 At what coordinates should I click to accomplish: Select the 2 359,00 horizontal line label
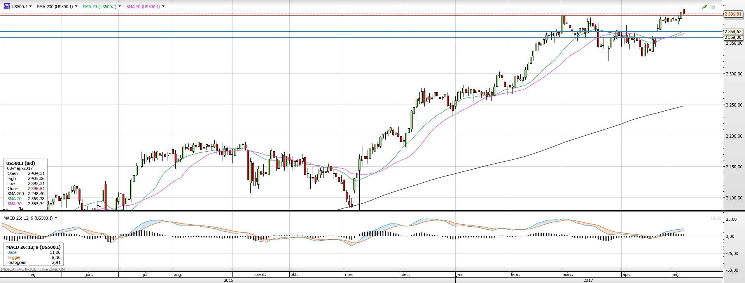pos(733,37)
